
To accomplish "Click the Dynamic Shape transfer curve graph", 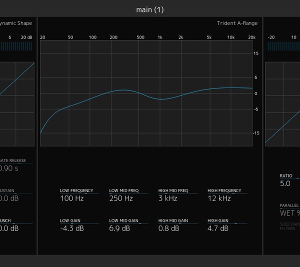I will pyautogui.click(x=17, y=103).
